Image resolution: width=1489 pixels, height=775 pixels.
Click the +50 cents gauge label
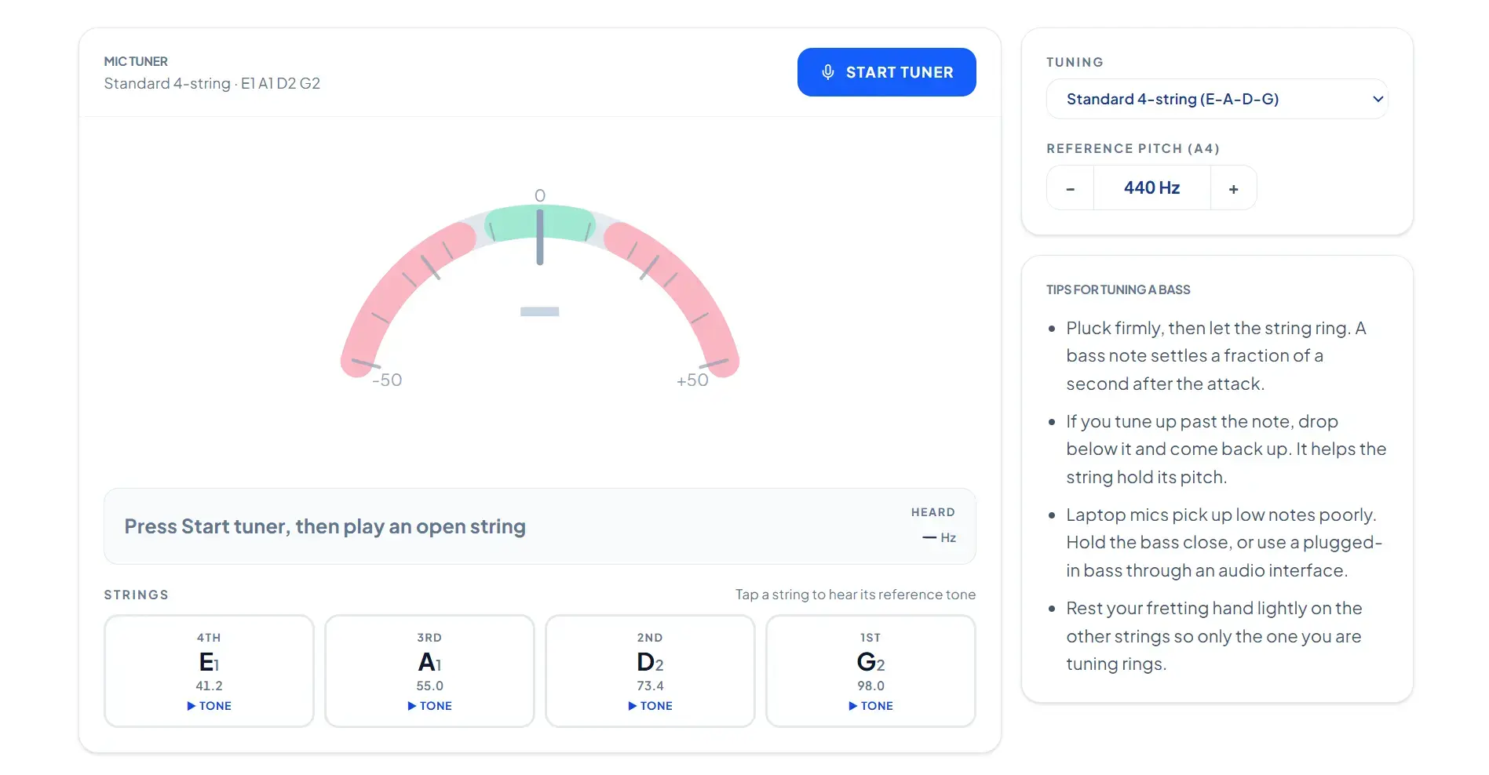pos(692,380)
